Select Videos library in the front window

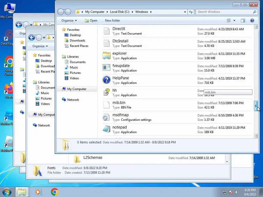pyautogui.click(x=74, y=78)
